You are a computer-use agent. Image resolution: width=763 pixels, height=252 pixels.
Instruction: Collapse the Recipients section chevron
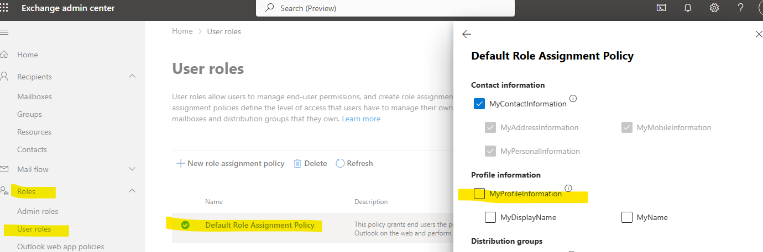(x=132, y=76)
